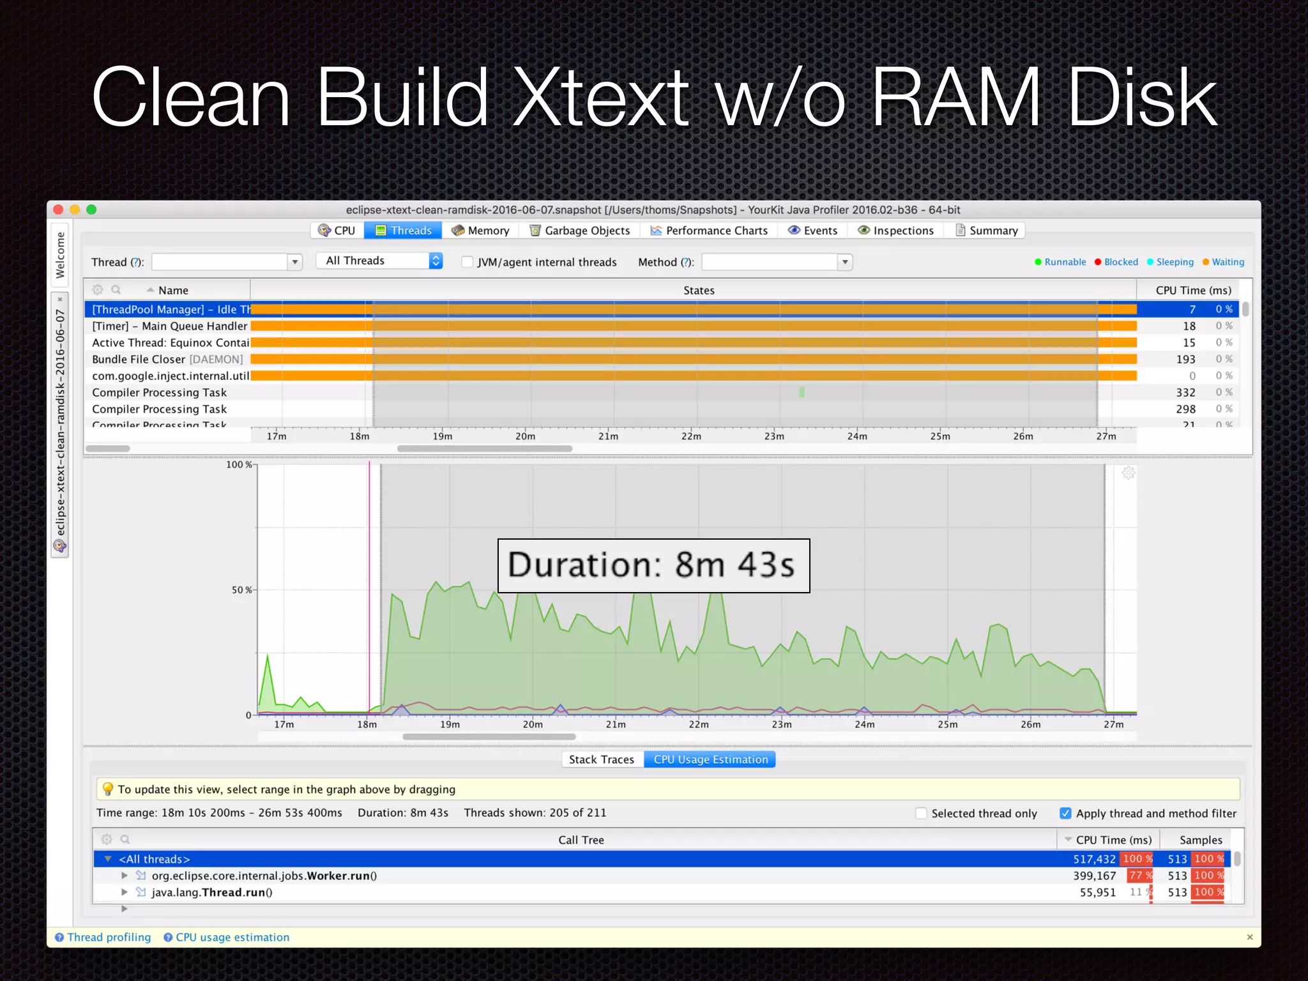Select the [ThreadPool Manager] - Idle thread row

661,309
